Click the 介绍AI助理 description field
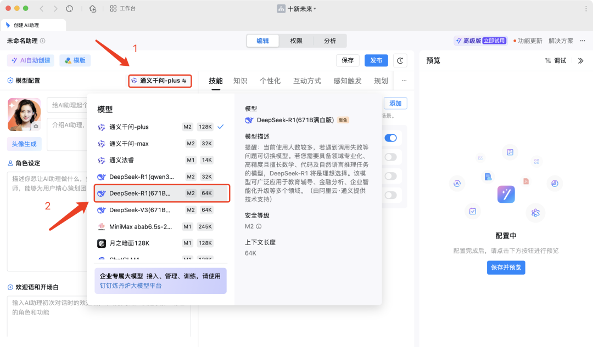 68,134
